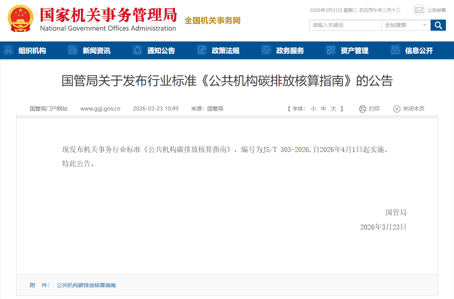Image resolution: width=454 pixels, height=299 pixels.
Task: Open attachment 公共机构碳排放核算指南
Action: (x=86, y=286)
